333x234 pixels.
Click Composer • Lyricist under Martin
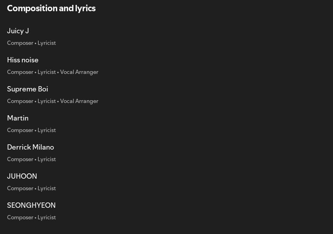coord(31,130)
